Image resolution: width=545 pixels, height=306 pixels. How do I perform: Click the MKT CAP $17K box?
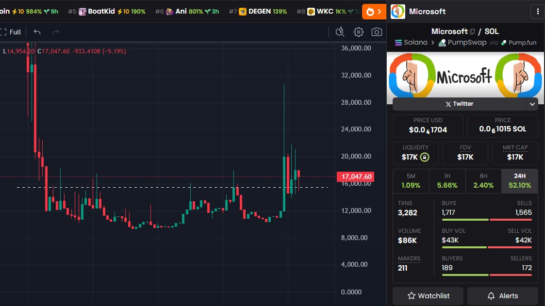pyautogui.click(x=515, y=153)
